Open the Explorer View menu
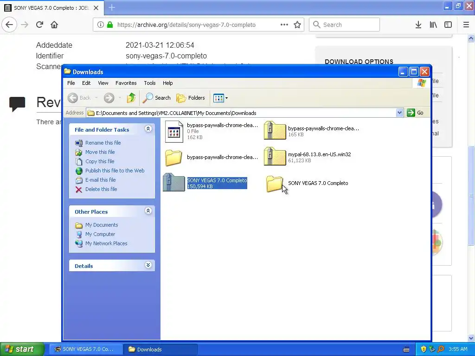The height and width of the screenshot is (356, 475). [x=103, y=83]
